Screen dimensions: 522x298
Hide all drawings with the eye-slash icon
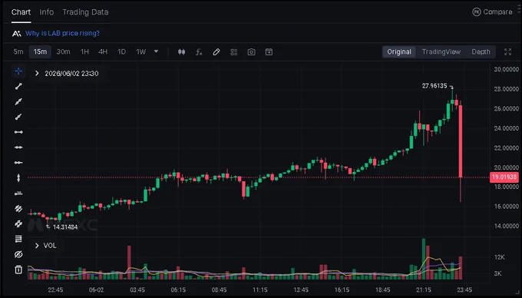[18, 254]
